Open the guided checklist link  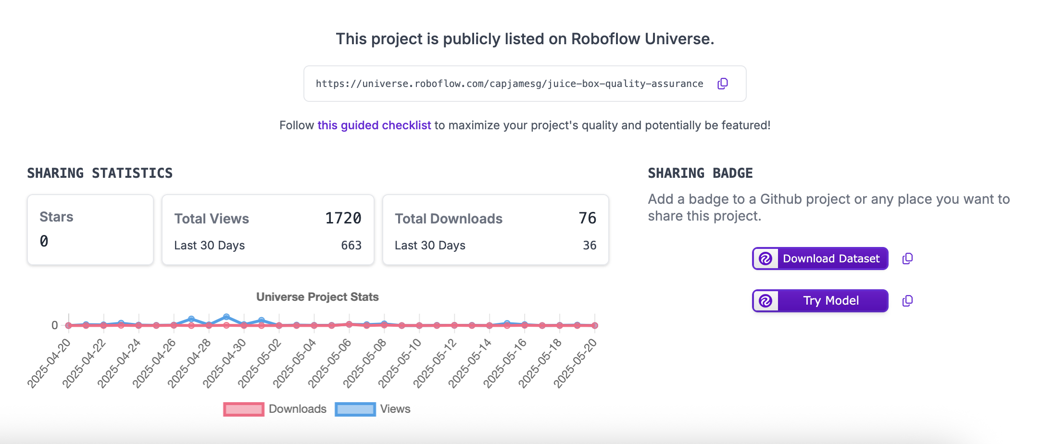(x=374, y=125)
